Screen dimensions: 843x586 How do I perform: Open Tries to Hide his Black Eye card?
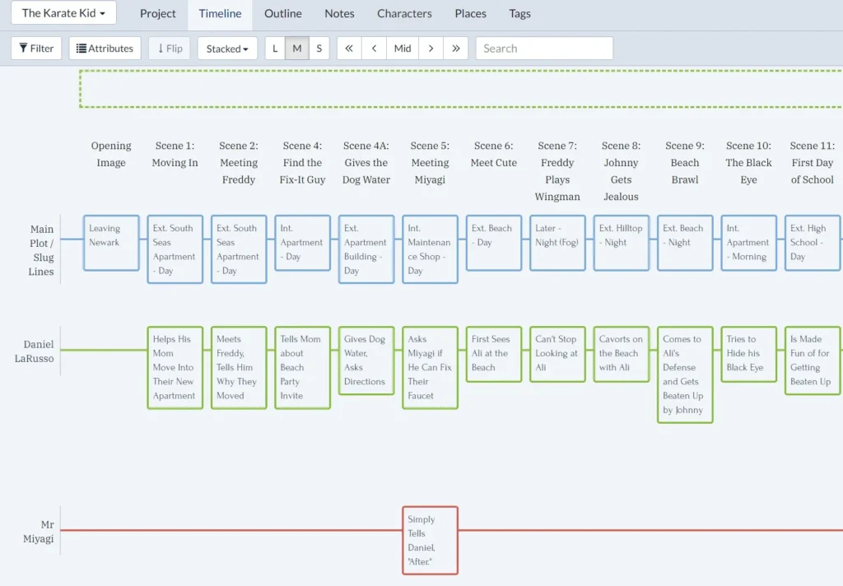tap(749, 354)
